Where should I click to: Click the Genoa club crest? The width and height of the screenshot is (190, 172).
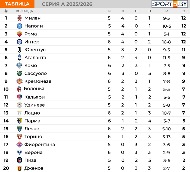pyautogui.click(x=20, y=168)
